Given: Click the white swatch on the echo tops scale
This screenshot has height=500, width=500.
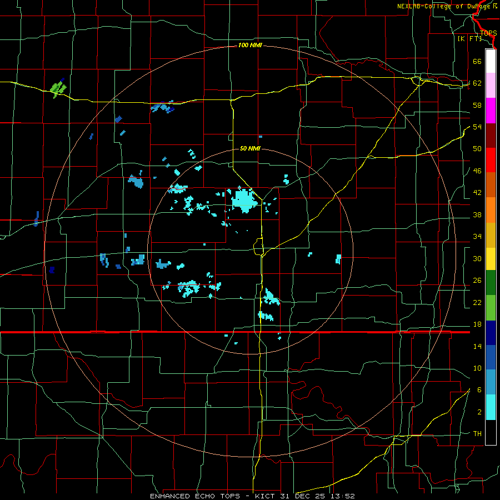Looking at the screenshot, I should [x=491, y=61].
